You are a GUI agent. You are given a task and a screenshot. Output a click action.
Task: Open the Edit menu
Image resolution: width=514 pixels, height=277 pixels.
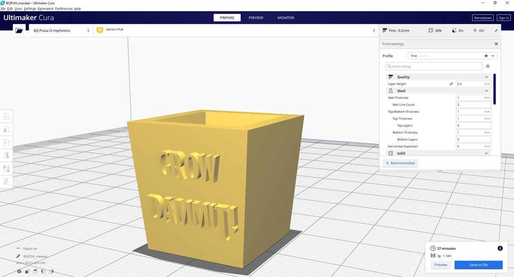tap(10, 9)
